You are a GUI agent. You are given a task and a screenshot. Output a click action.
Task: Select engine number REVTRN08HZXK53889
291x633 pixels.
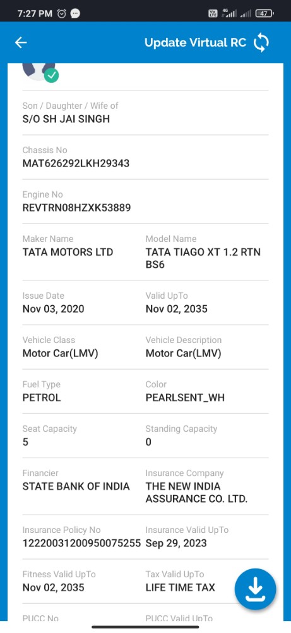(76, 208)
